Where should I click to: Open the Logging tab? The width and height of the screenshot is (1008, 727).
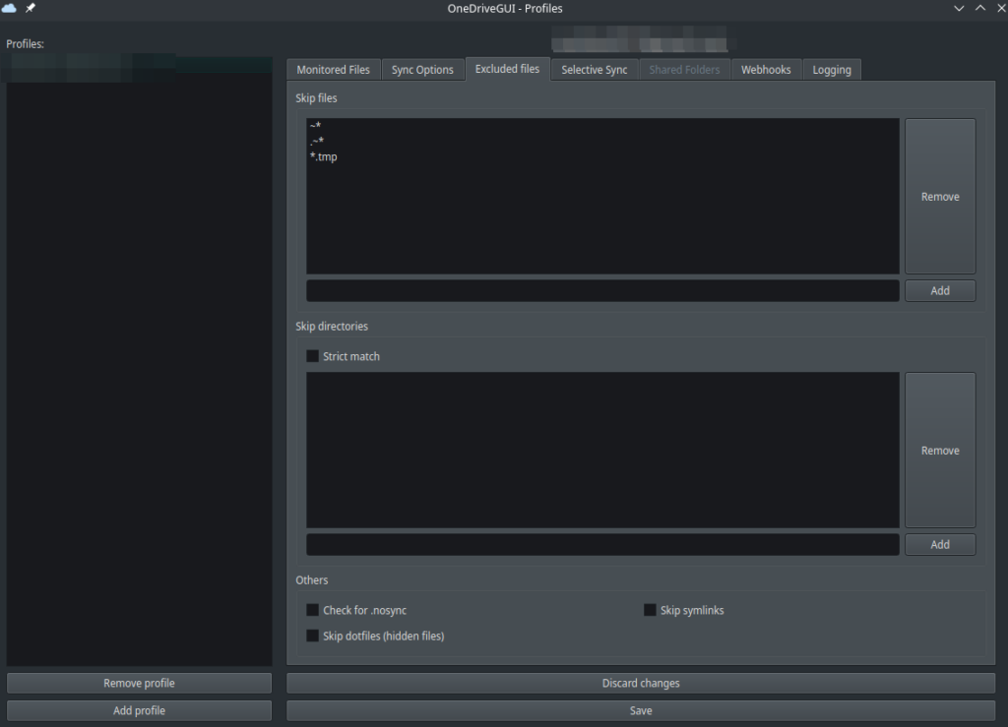(831, 70)
